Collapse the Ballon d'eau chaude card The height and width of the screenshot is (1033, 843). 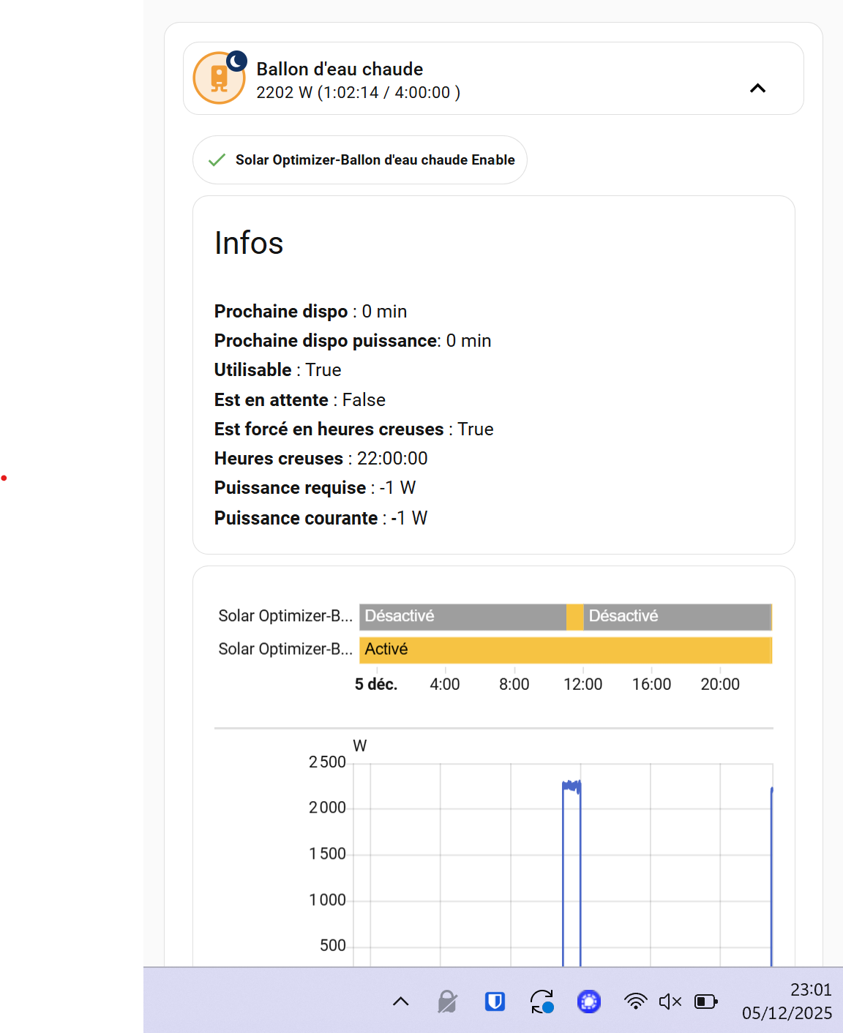pyautogui.click(x=757, y=89)
